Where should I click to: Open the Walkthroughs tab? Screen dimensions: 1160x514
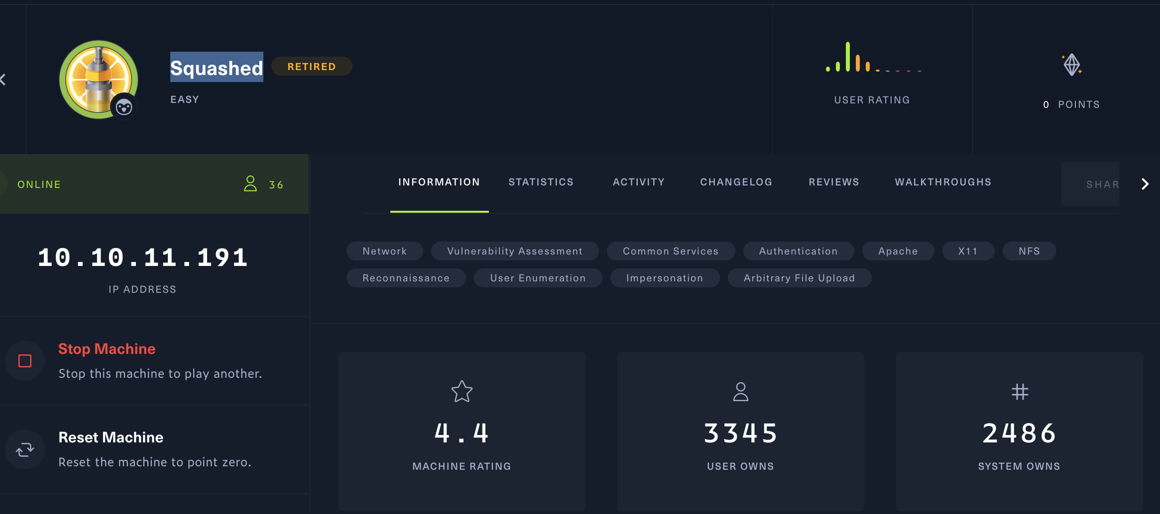(943, 182)
